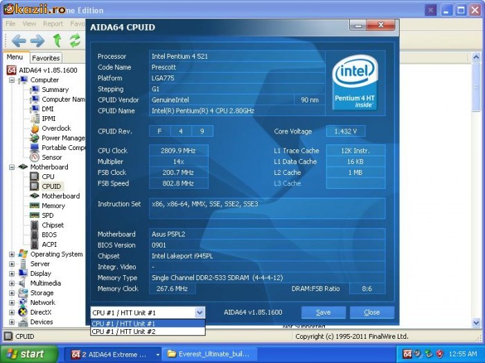This screenshot has width=485, height=363.
Task: Click the AIDA64 v1.85.1600 root tree icon
Action: coord(12,70)
